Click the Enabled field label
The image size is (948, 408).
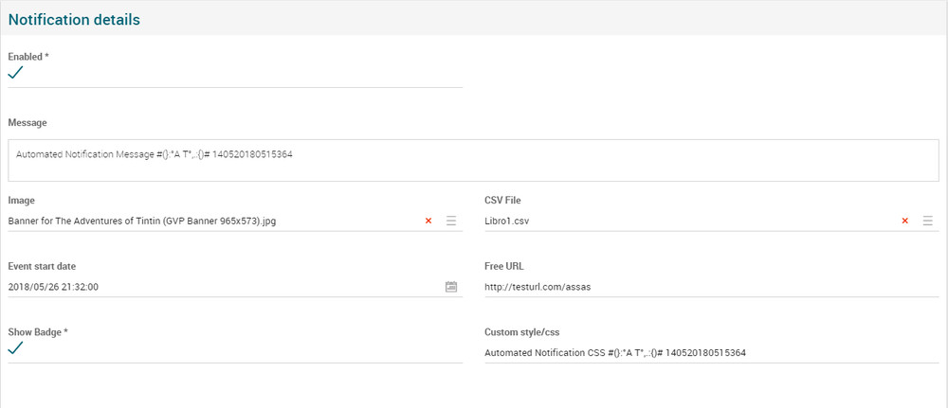[x=28, y=57]
